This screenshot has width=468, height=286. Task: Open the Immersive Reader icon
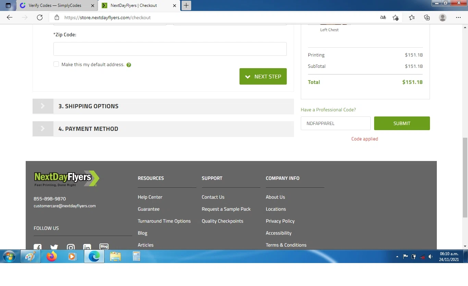tap(383, 17)
